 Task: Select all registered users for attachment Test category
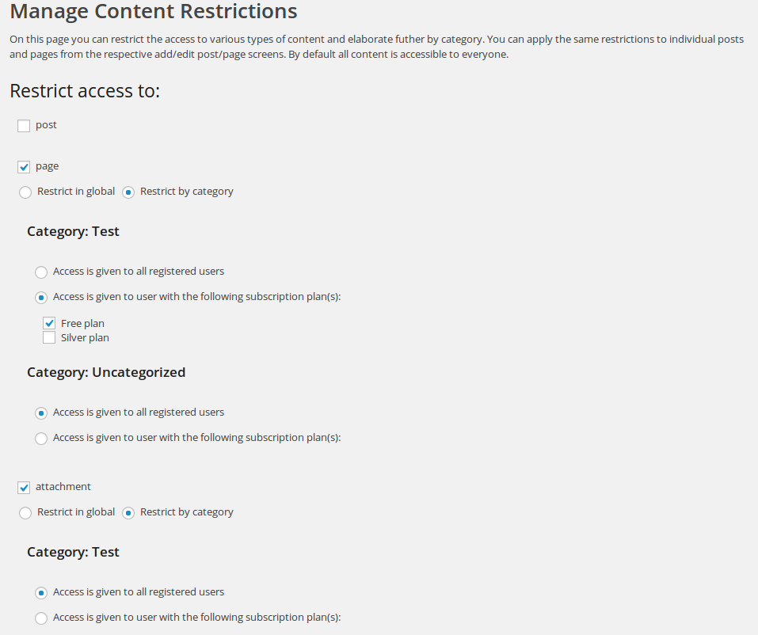pyautogui.click(x=41, y=593)
